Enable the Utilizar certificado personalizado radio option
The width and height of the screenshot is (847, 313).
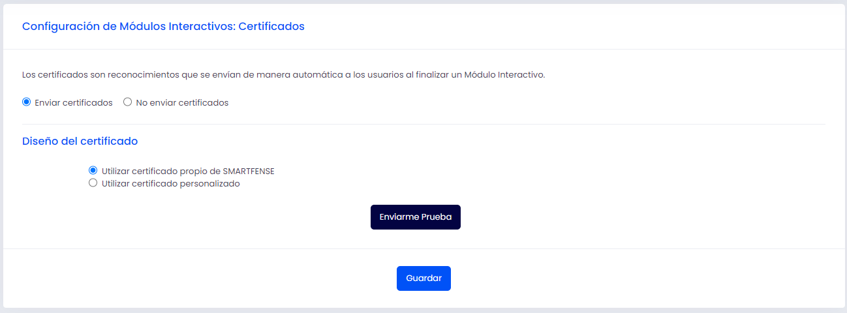pyautogui.click(x=93, y=183)
